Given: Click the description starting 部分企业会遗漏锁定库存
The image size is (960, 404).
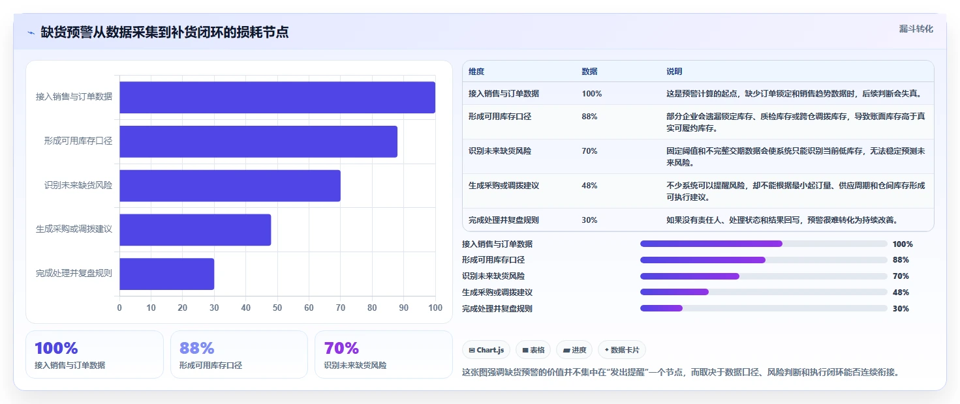Looking at the screenshot, I should pyautogui.click(x=796, y=123).
